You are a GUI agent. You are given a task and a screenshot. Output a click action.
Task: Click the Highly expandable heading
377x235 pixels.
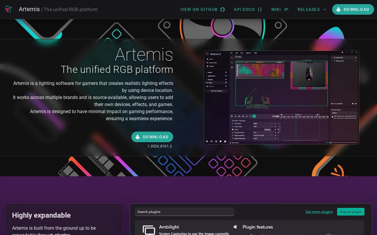(41, 215)
